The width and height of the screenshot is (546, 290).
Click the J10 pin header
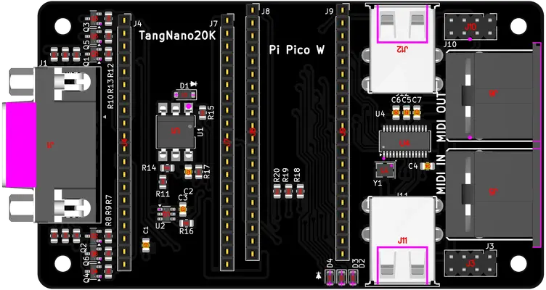click(x=470, y=28)
